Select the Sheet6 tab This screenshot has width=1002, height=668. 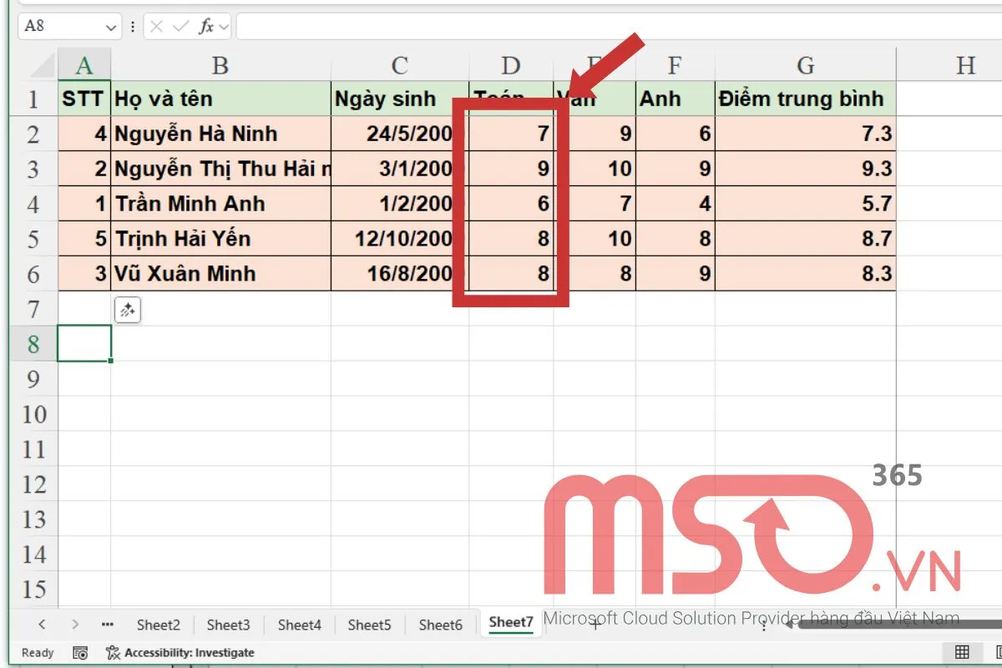440,625
